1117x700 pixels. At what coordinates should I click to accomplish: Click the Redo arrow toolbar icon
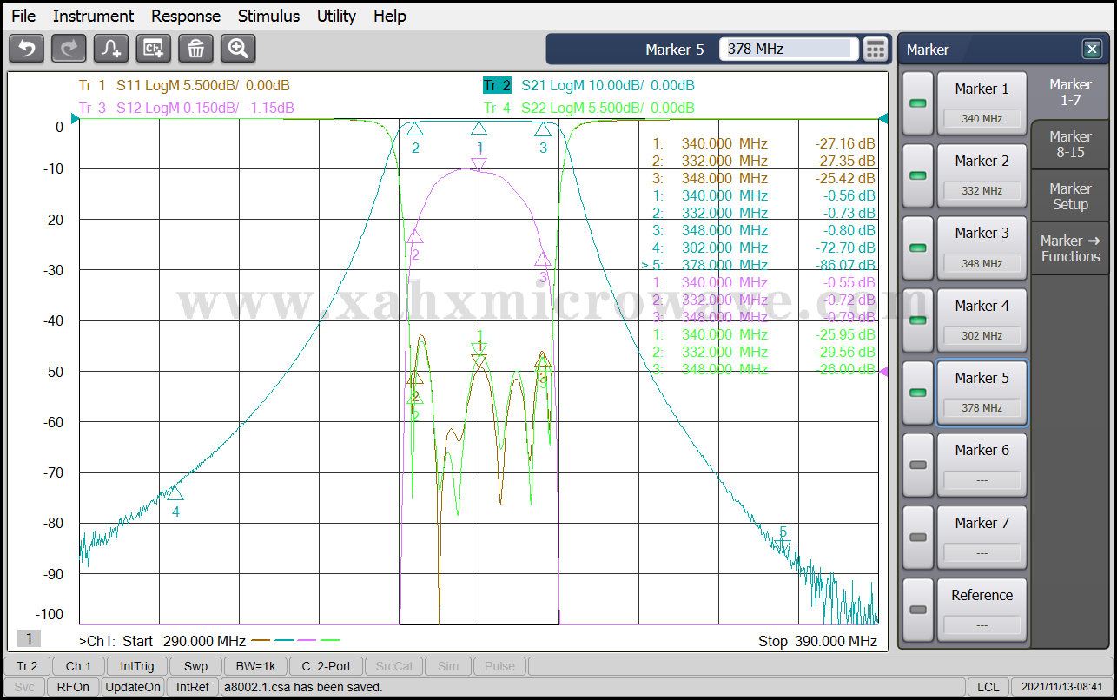(69, 49)
